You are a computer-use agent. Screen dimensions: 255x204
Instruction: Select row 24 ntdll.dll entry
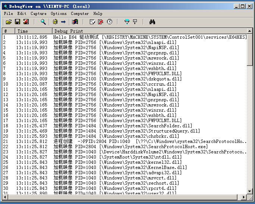125,157
